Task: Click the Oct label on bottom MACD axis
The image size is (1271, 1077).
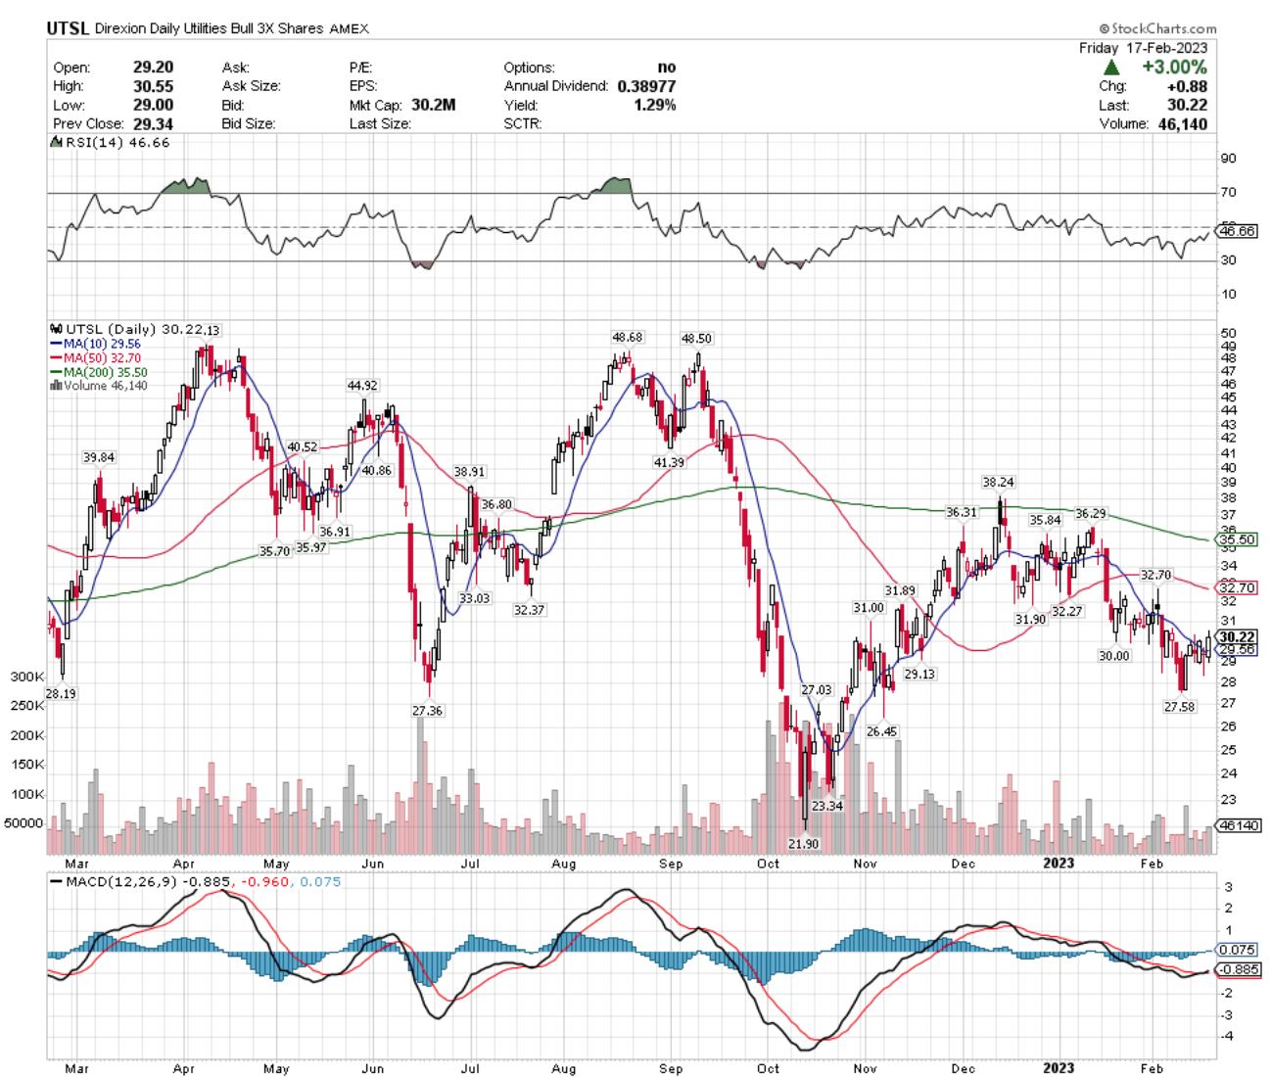Action: point(768,1068)
